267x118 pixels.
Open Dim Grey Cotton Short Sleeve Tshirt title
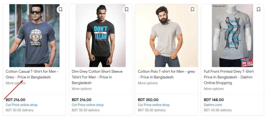(x=97, y=77)
